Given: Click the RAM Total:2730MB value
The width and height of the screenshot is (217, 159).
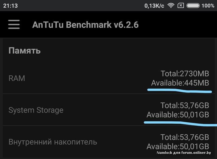Looking at the screenshot, I should point(185,73).
